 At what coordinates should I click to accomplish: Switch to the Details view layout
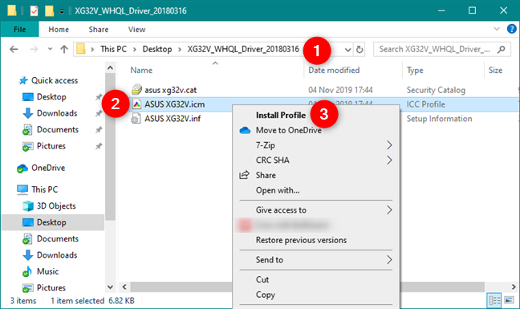point(494,300)
